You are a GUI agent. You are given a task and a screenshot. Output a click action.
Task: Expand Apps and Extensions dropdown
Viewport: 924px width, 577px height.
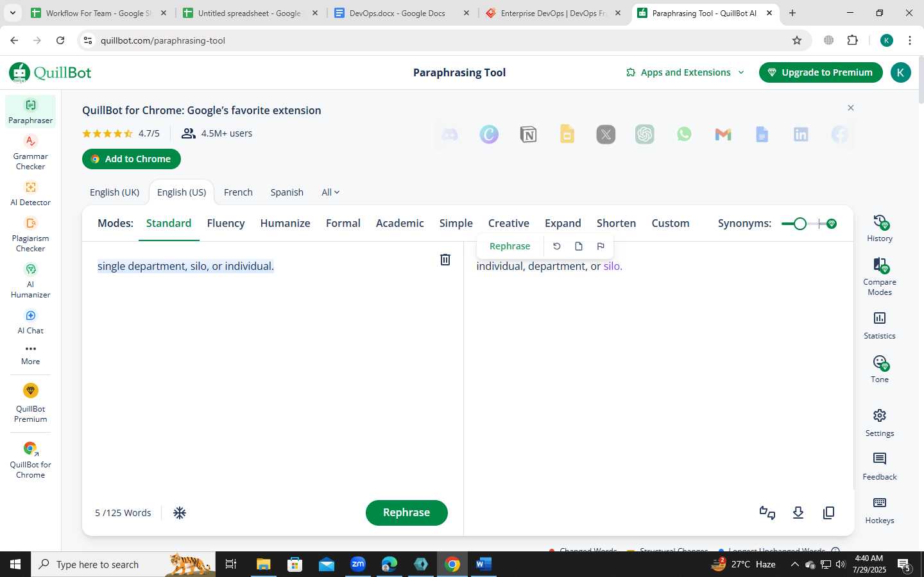[x=685, y=72]
